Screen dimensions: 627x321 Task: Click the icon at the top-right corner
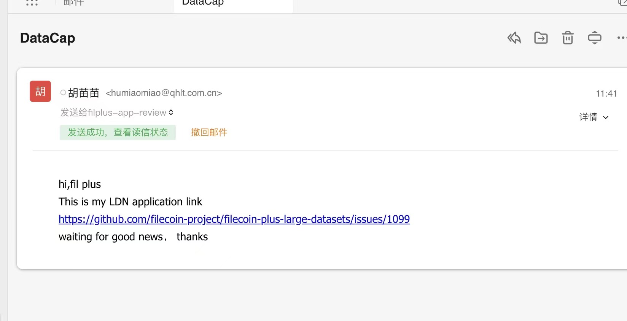pyautogui.click(x=622, y=2)
